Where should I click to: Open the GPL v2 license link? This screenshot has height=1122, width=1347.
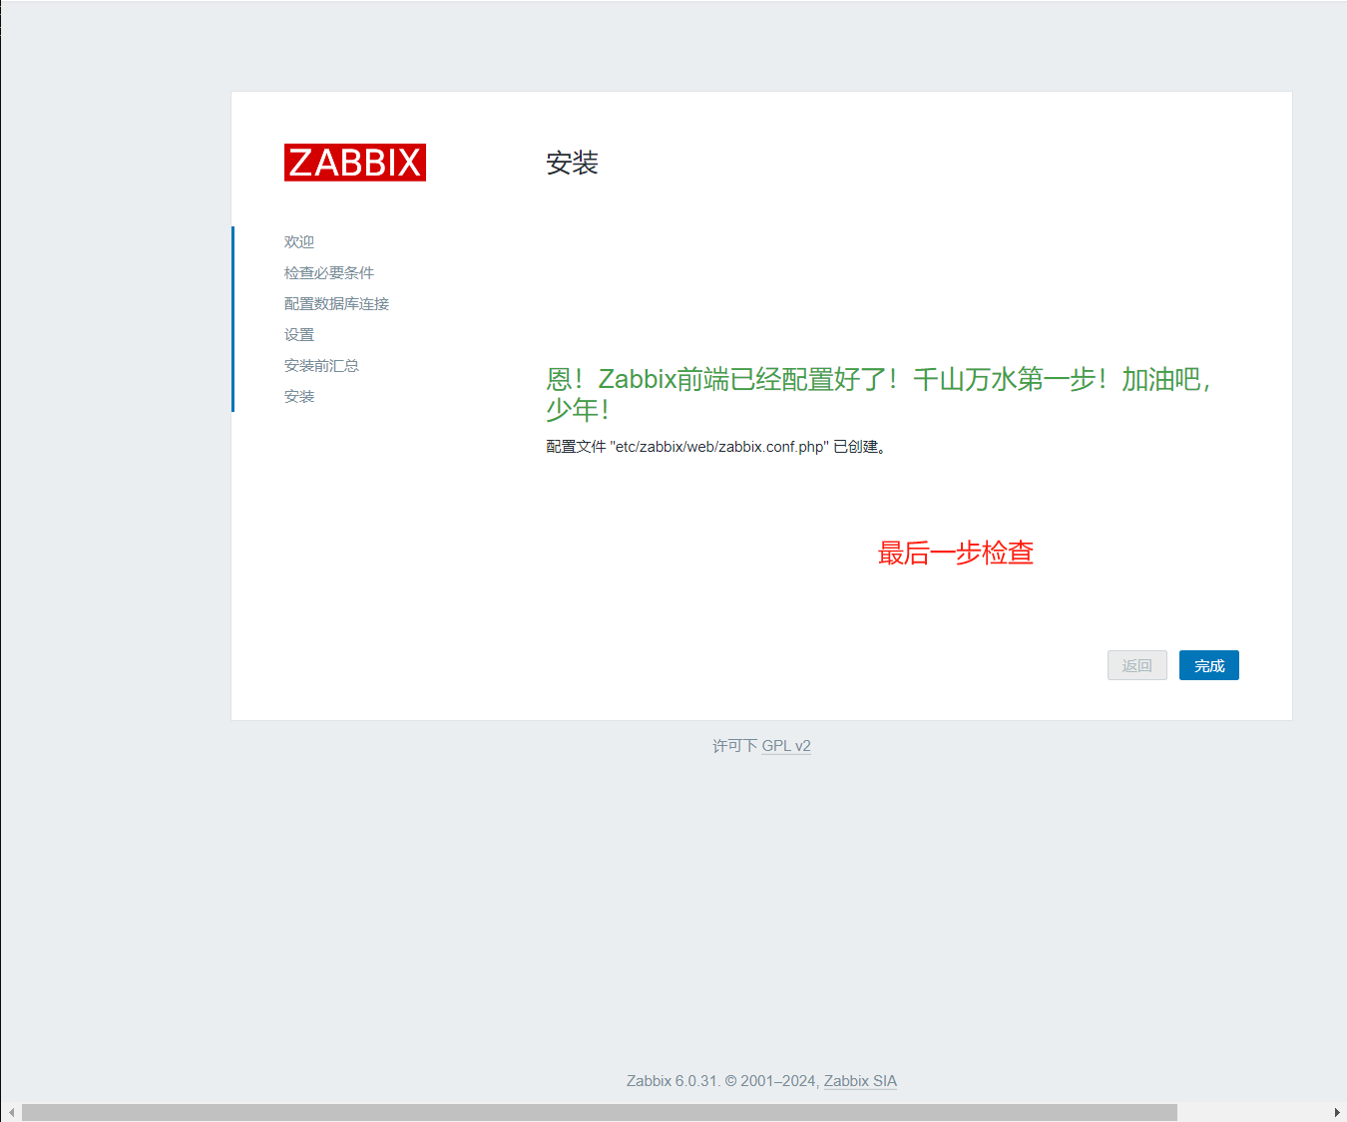tap(786, 746)
